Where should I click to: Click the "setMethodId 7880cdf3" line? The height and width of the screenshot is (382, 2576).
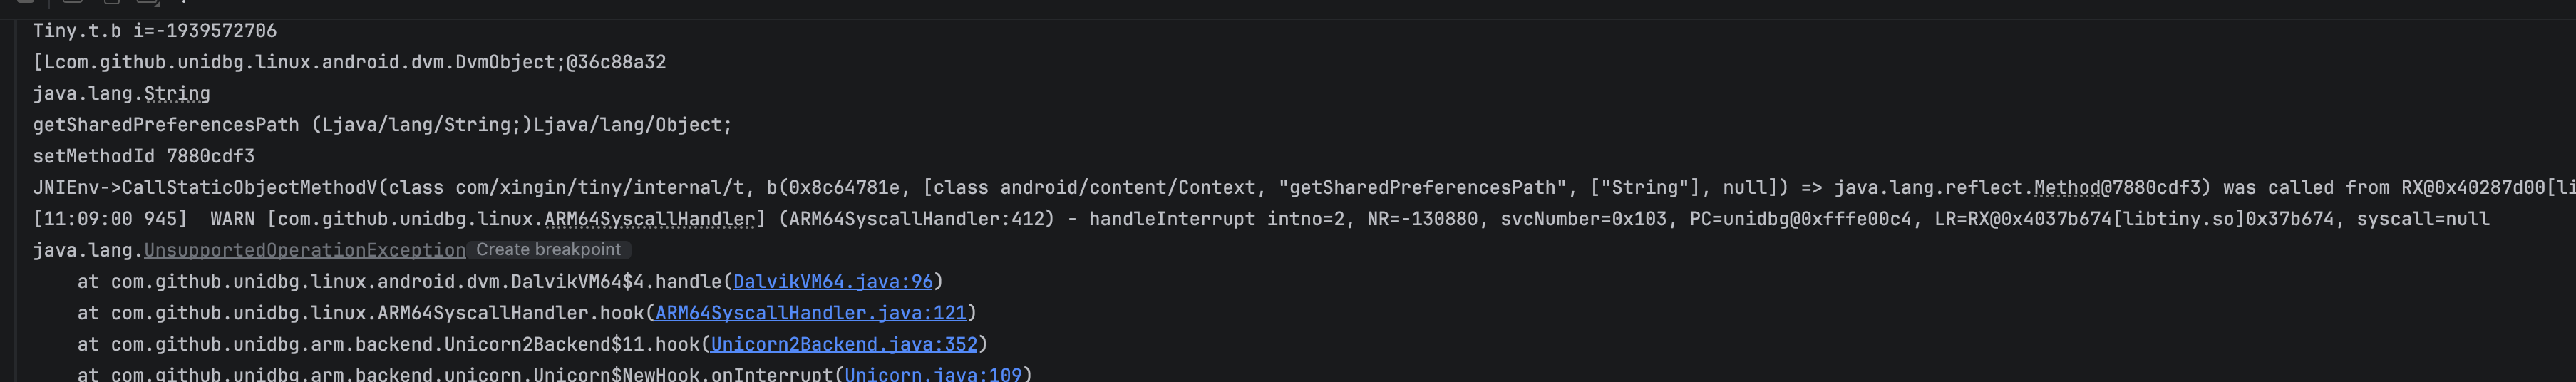143,156
